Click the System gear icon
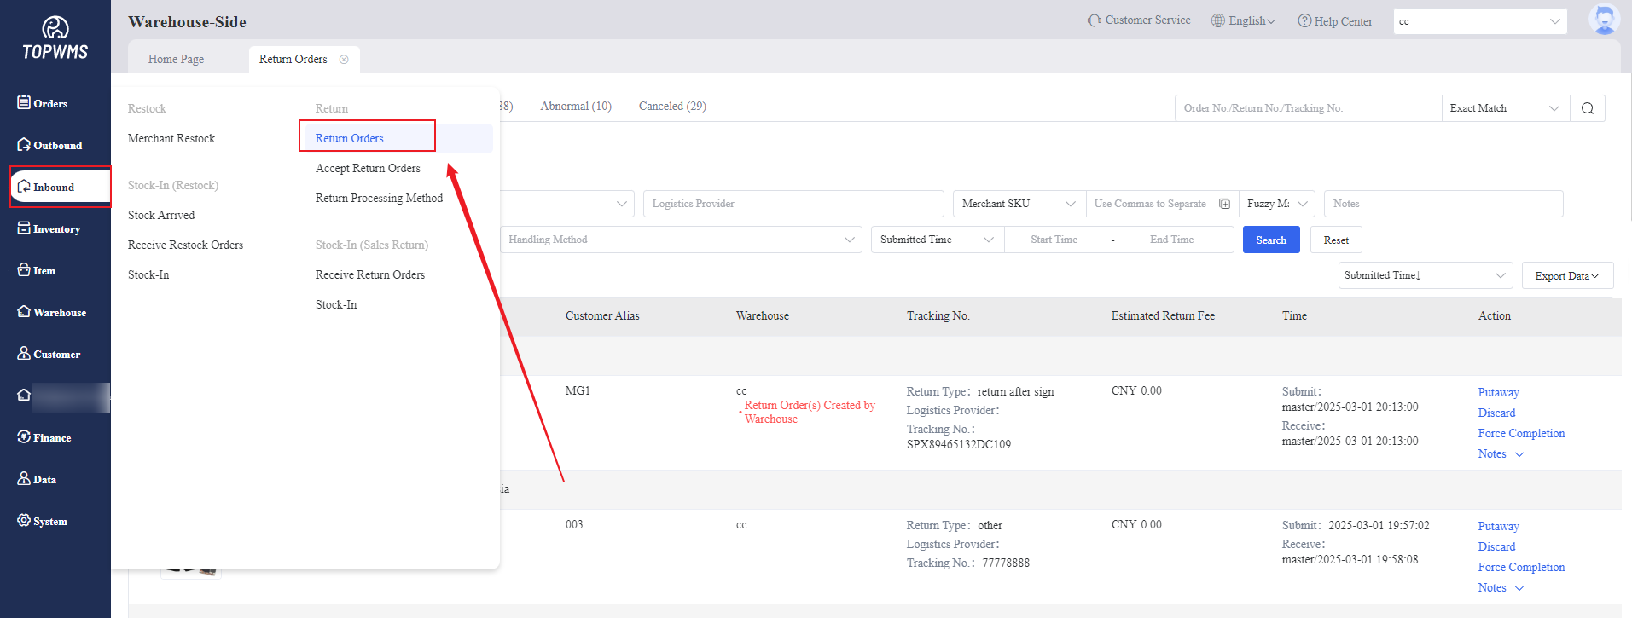Image resolution: width=1632 pixels, height=618 pixels. 24,521
